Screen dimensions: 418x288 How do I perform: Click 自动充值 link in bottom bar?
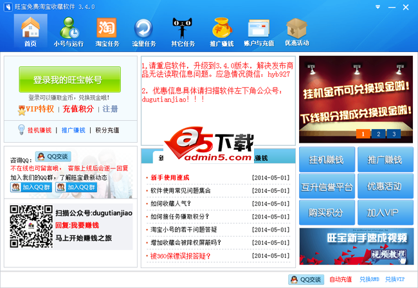click(340, 280)
